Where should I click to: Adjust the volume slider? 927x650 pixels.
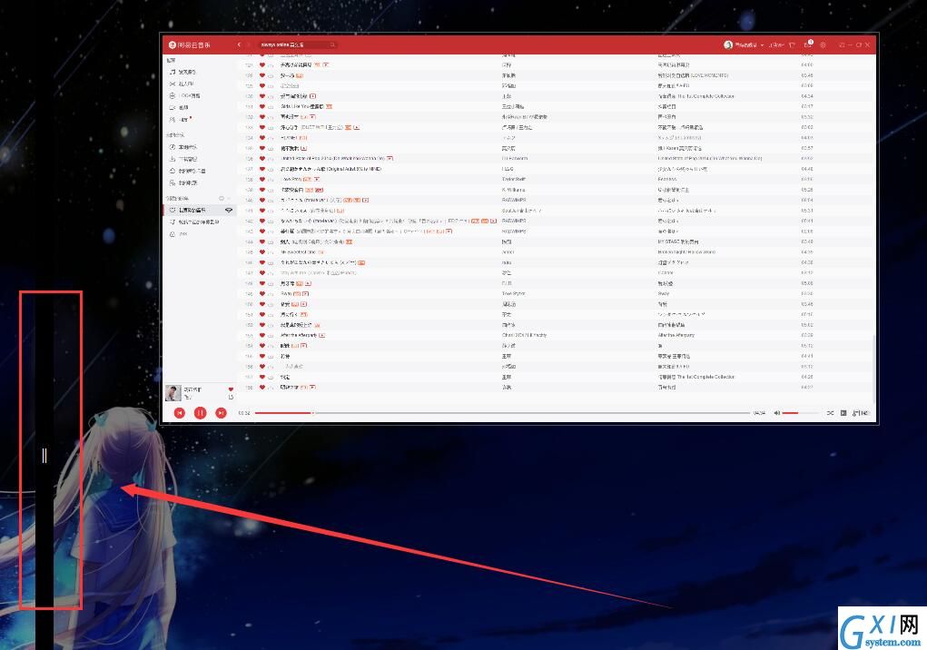click(x=798, y=413)
